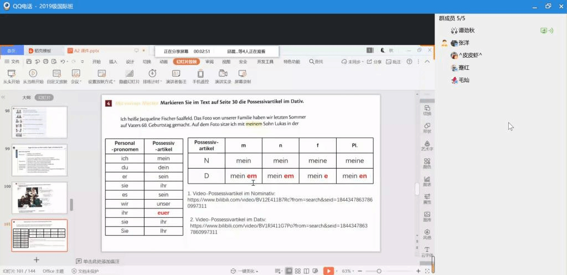Switch to the 插入 ribbon tab
The height and width of the screenshot is (275, 567).
(113, 62)
